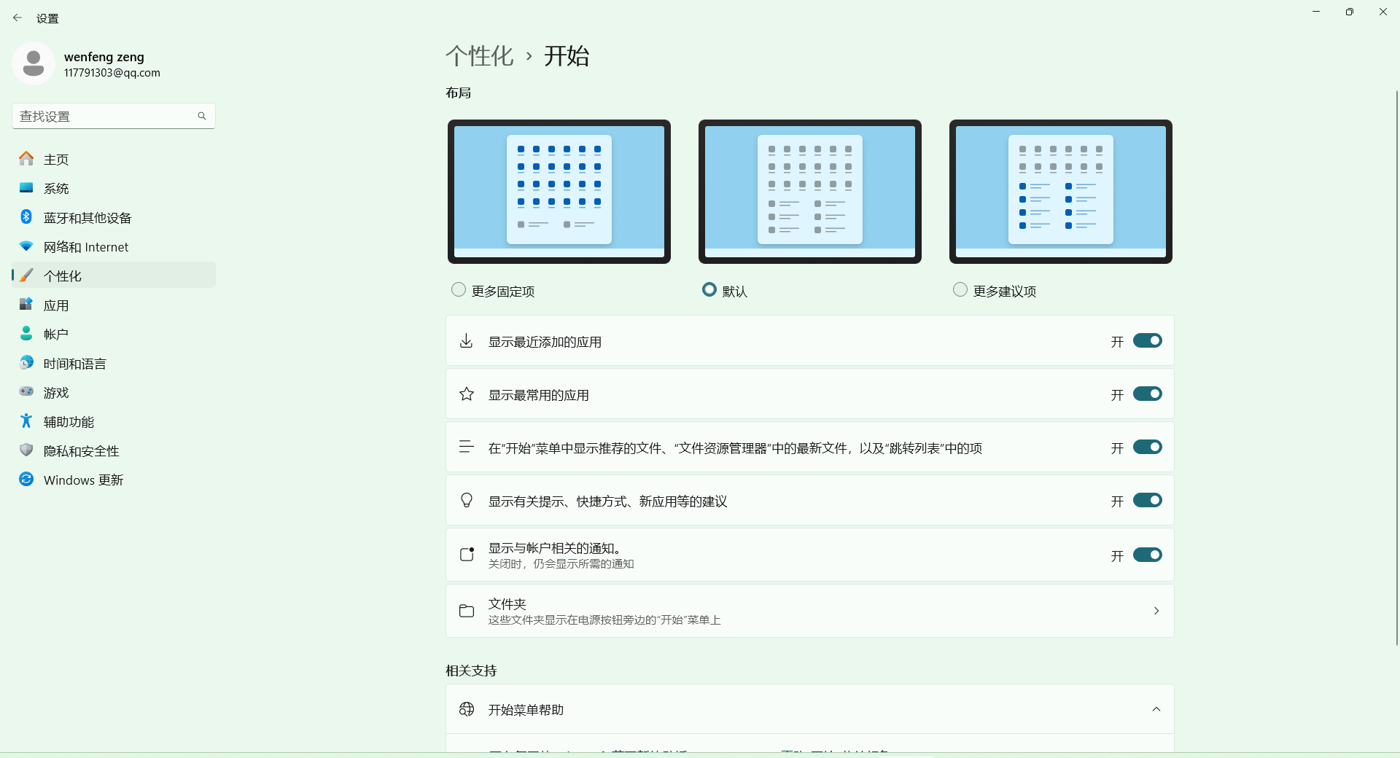The image size is (1400, 758).
Task: Disable tips and shortcuts suggestions toggle
Action: [1147, 501]
